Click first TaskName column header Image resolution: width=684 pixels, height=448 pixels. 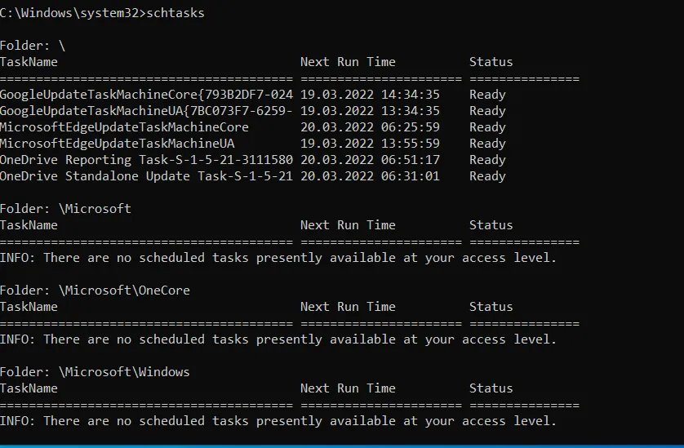click(29, 62)
